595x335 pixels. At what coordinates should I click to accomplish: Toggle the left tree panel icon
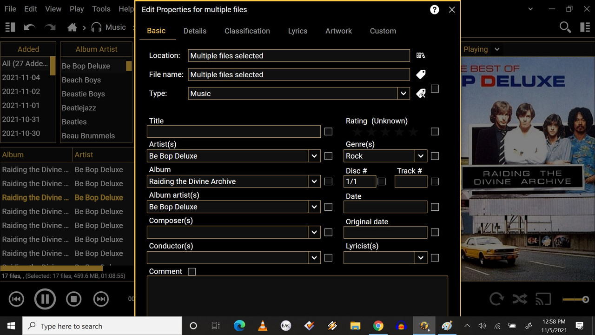tap(10, 27)
